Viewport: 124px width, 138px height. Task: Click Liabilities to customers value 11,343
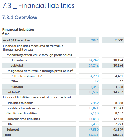[118, 108]
